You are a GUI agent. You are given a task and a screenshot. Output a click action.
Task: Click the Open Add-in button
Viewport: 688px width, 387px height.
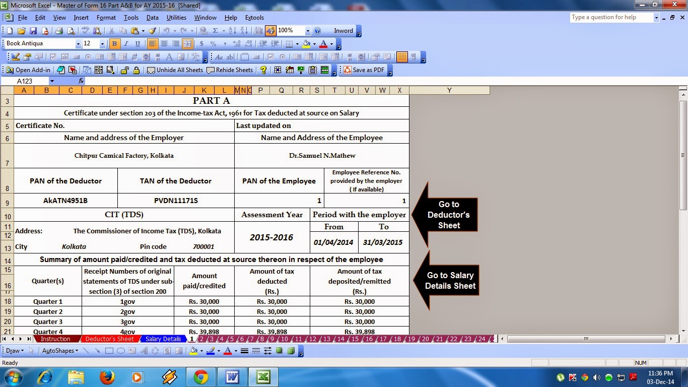coord(28,70)
